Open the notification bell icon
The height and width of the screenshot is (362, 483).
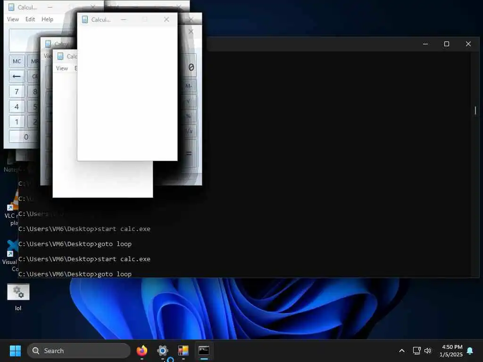click(470, 351)
